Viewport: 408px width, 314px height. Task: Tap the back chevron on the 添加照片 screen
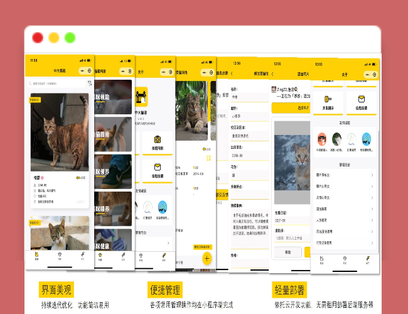tap(272, 74)
